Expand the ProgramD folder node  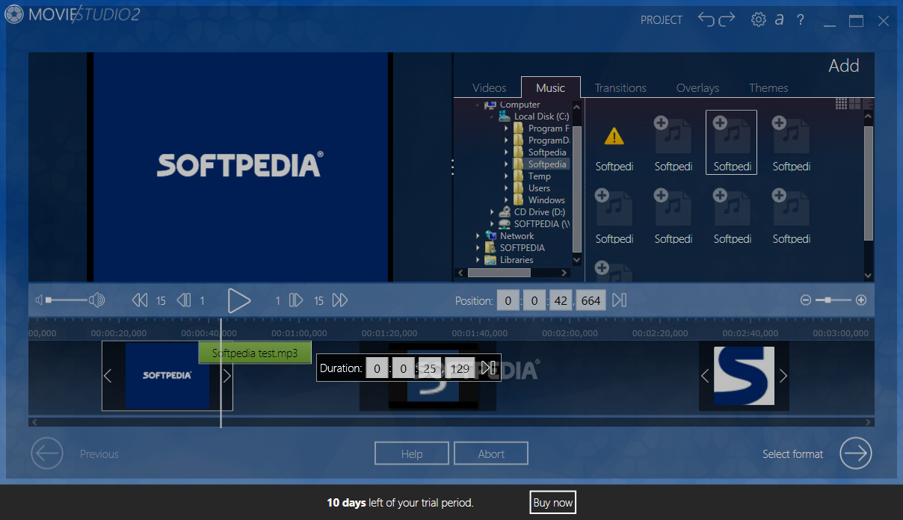507,140
